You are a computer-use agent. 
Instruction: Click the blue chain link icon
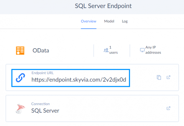pos(20,78)
